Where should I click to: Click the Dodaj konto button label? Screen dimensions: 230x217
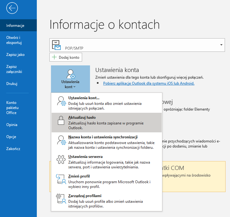click(69, 57)
